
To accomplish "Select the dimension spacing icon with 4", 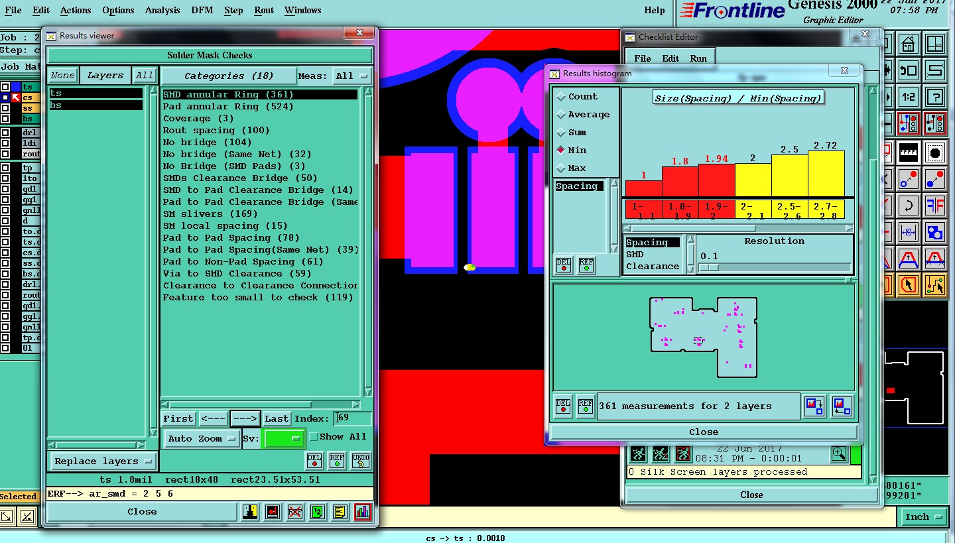I will tap(909, 232).
